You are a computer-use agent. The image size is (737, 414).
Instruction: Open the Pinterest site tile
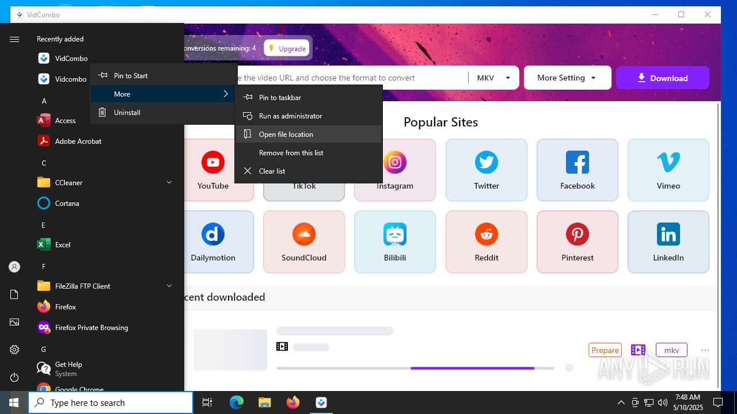click(578, 241)
